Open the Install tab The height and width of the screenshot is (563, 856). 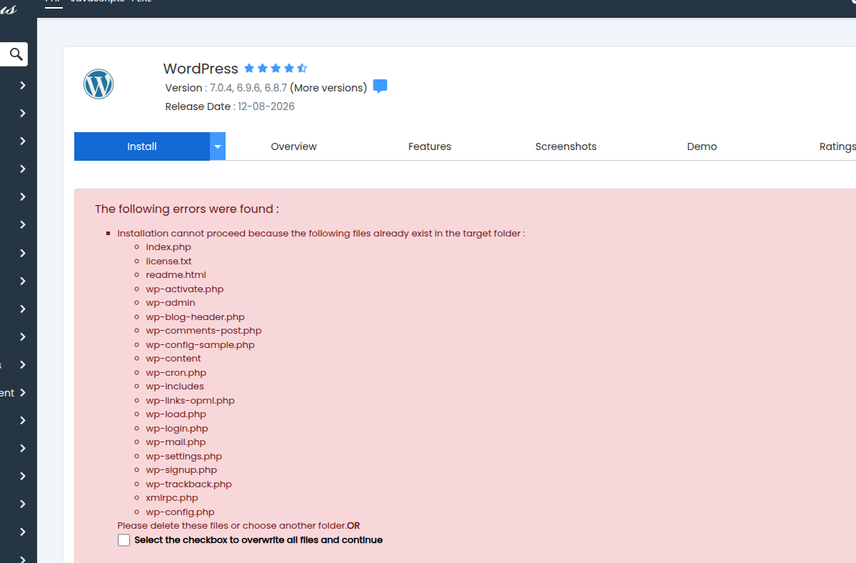tap(142, 146)
